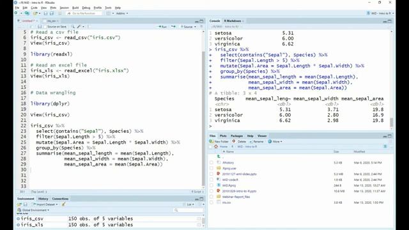Switch to the Packages tab
This screenshot has height=230, width=409.
click(236, 136)
